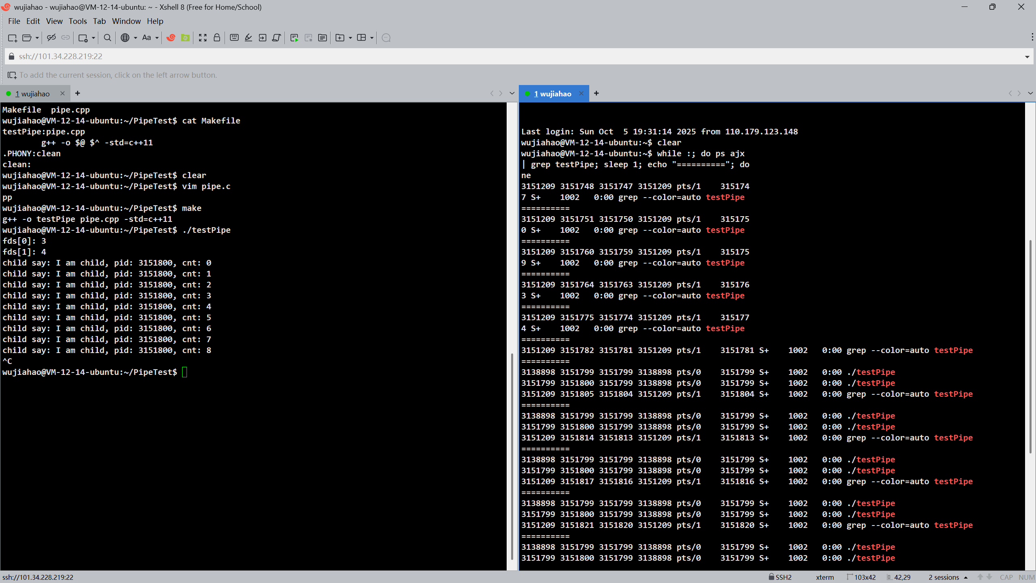Close the left wujiahao tab

pyautogui.click(x=62, y=93)
